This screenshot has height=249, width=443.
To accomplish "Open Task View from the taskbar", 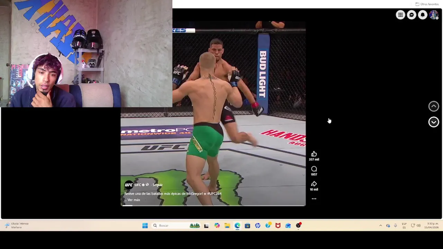I will point(206,225).
